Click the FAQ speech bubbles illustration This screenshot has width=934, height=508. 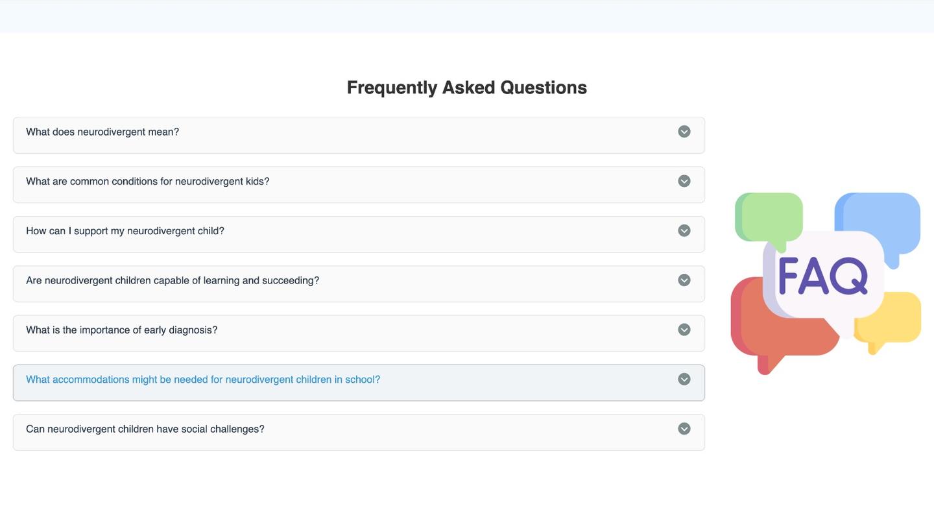click(x=826, y=283)
